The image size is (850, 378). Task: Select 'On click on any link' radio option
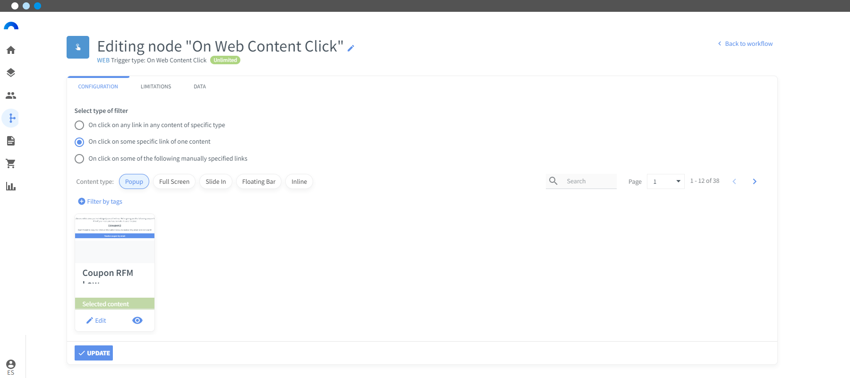(79, 125)
